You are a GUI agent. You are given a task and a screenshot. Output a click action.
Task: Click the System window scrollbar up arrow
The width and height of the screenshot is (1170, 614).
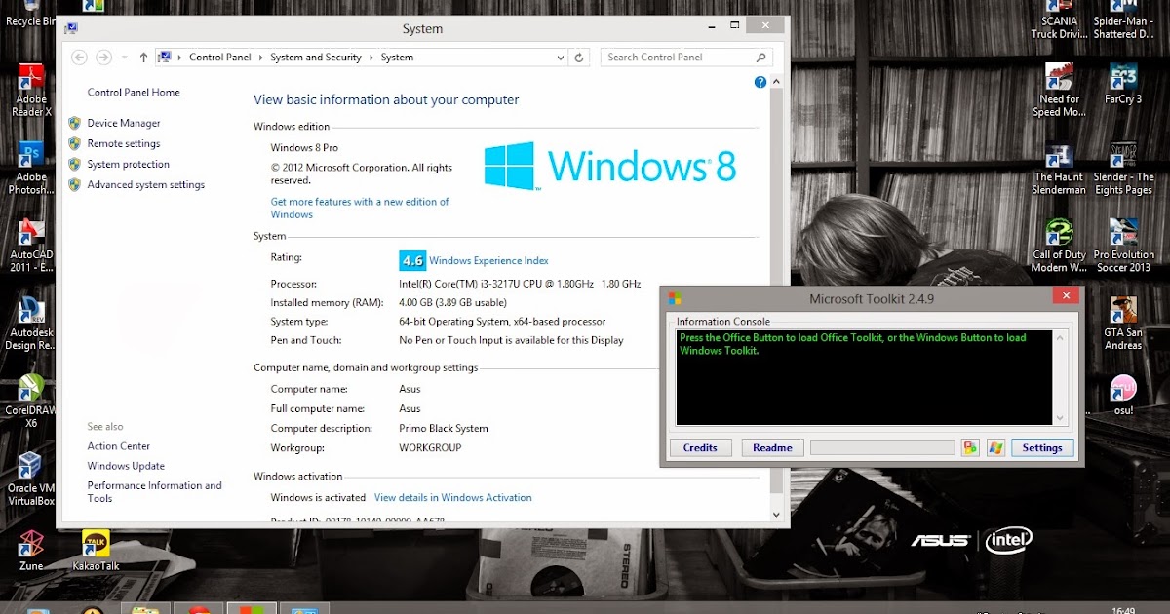(x=777, y=81)
